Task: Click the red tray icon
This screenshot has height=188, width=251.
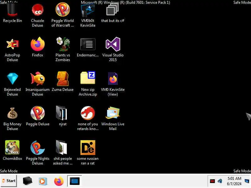Action: click(212, 181)
